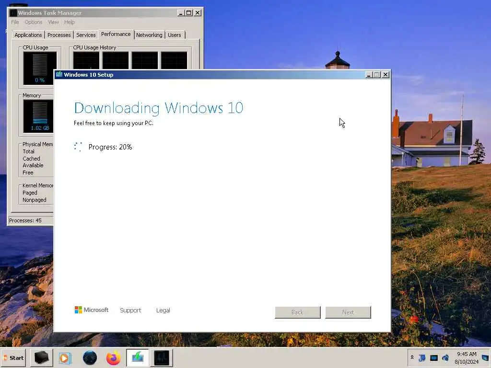Close the Windows 10 Setup window
This screenshot has width=491, height=368.
[x=386, y=75]
